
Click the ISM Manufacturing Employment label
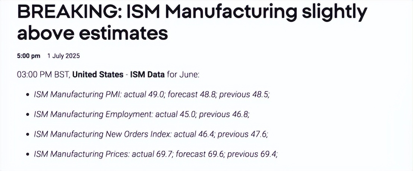(93, 115)
